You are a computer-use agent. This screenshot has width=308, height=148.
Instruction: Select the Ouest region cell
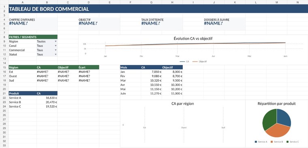click(x=23, y=76)
